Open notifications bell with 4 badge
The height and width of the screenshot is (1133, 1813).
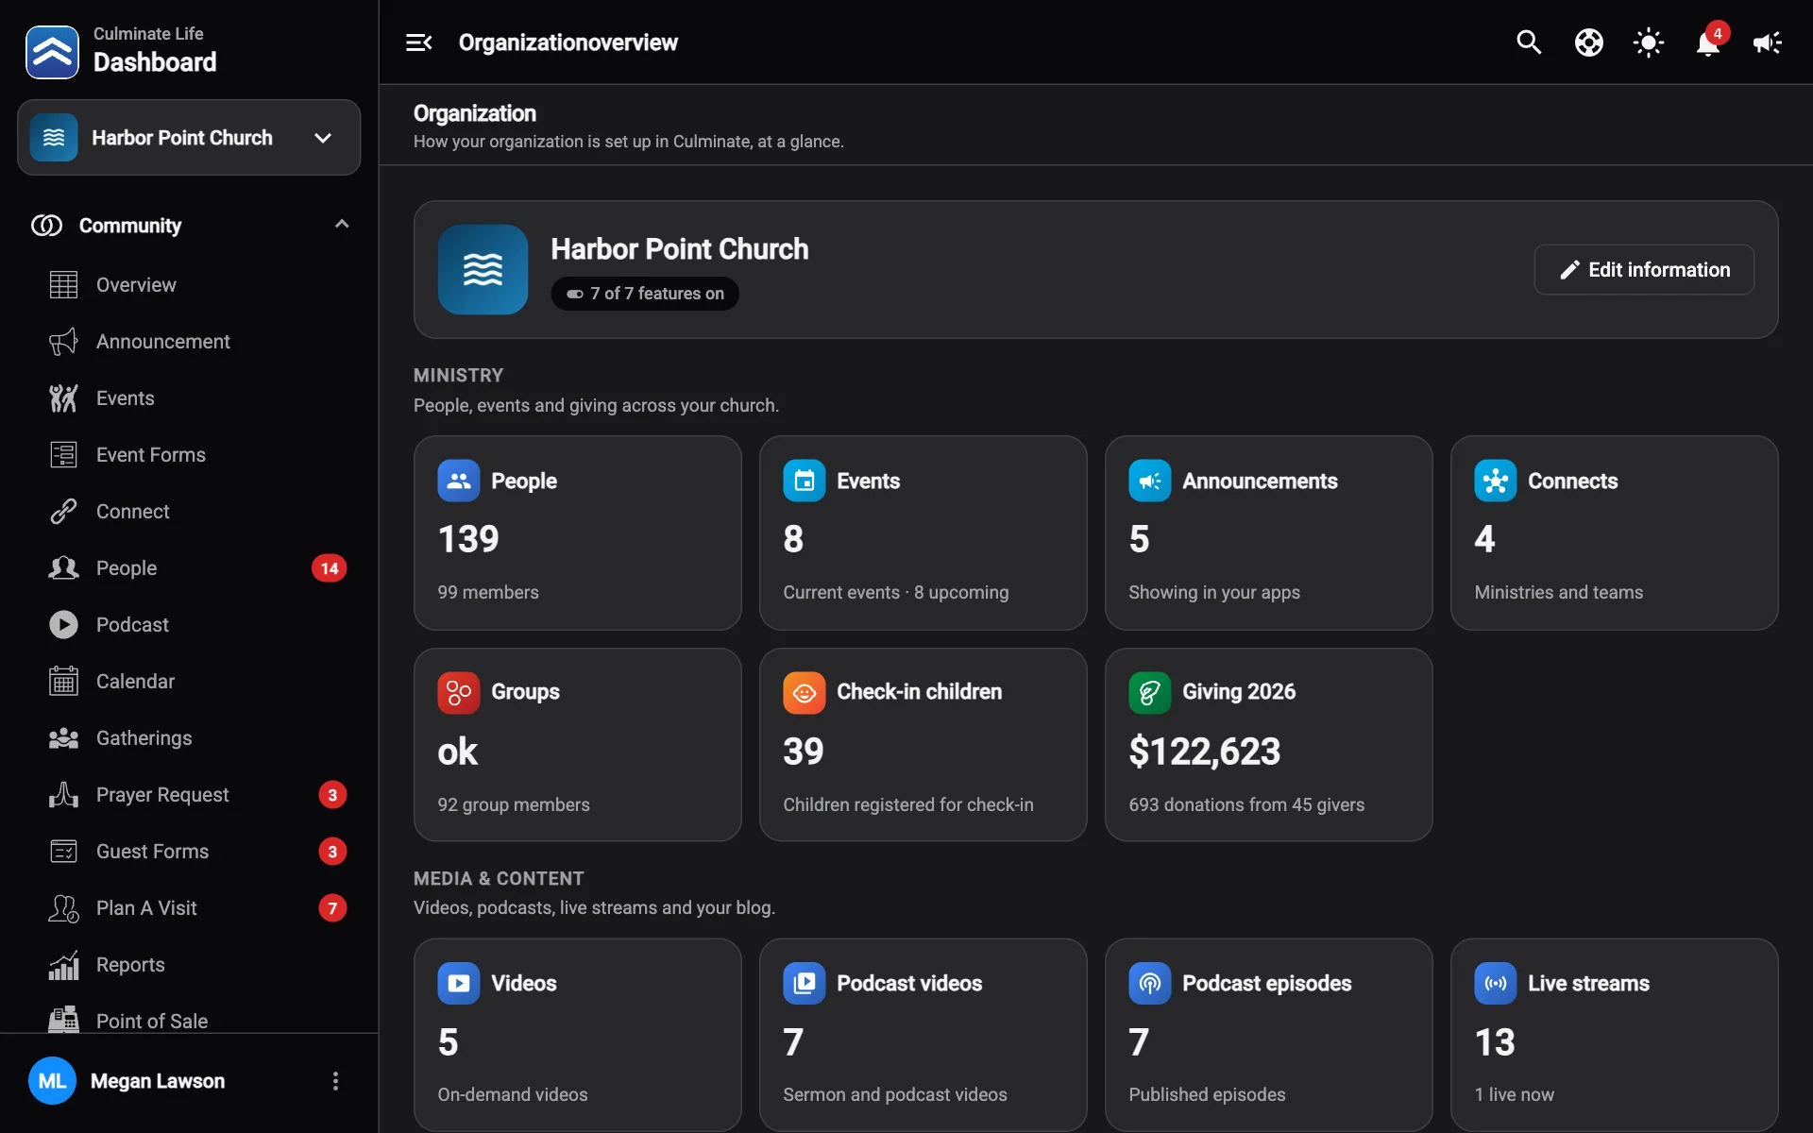[1708, 42]
